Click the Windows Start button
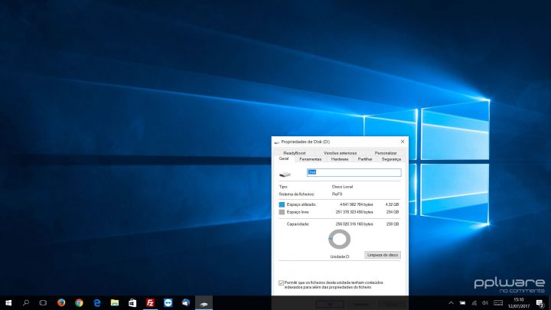The image size is (551, 310). [x=8, y=303]
